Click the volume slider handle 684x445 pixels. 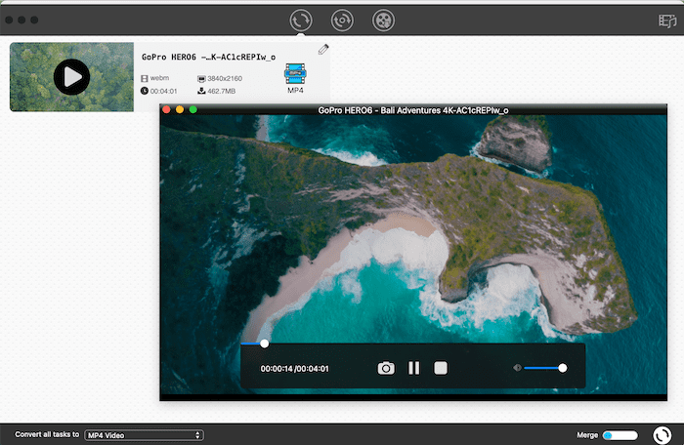coord(562,368)
